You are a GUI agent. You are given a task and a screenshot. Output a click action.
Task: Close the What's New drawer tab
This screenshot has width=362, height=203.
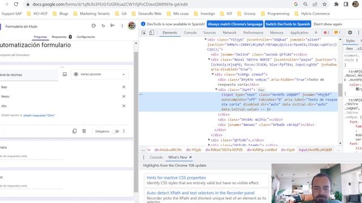(191, 157)
